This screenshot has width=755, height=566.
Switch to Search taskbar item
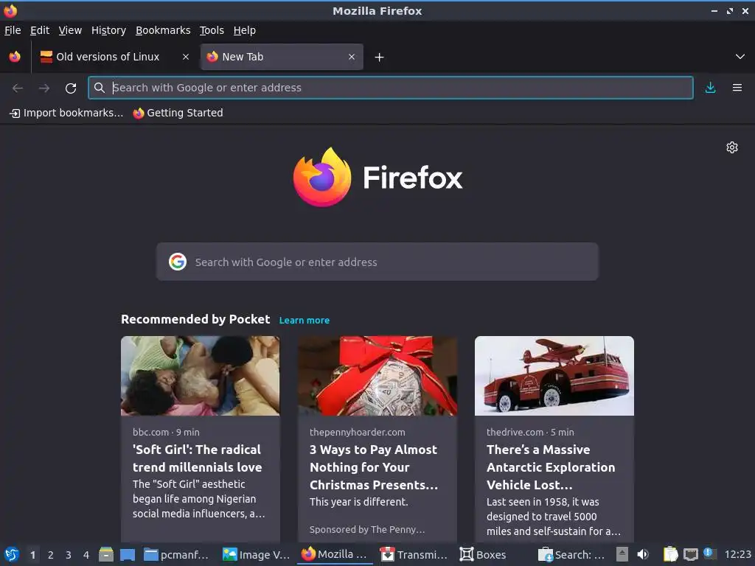coord(571,555)
